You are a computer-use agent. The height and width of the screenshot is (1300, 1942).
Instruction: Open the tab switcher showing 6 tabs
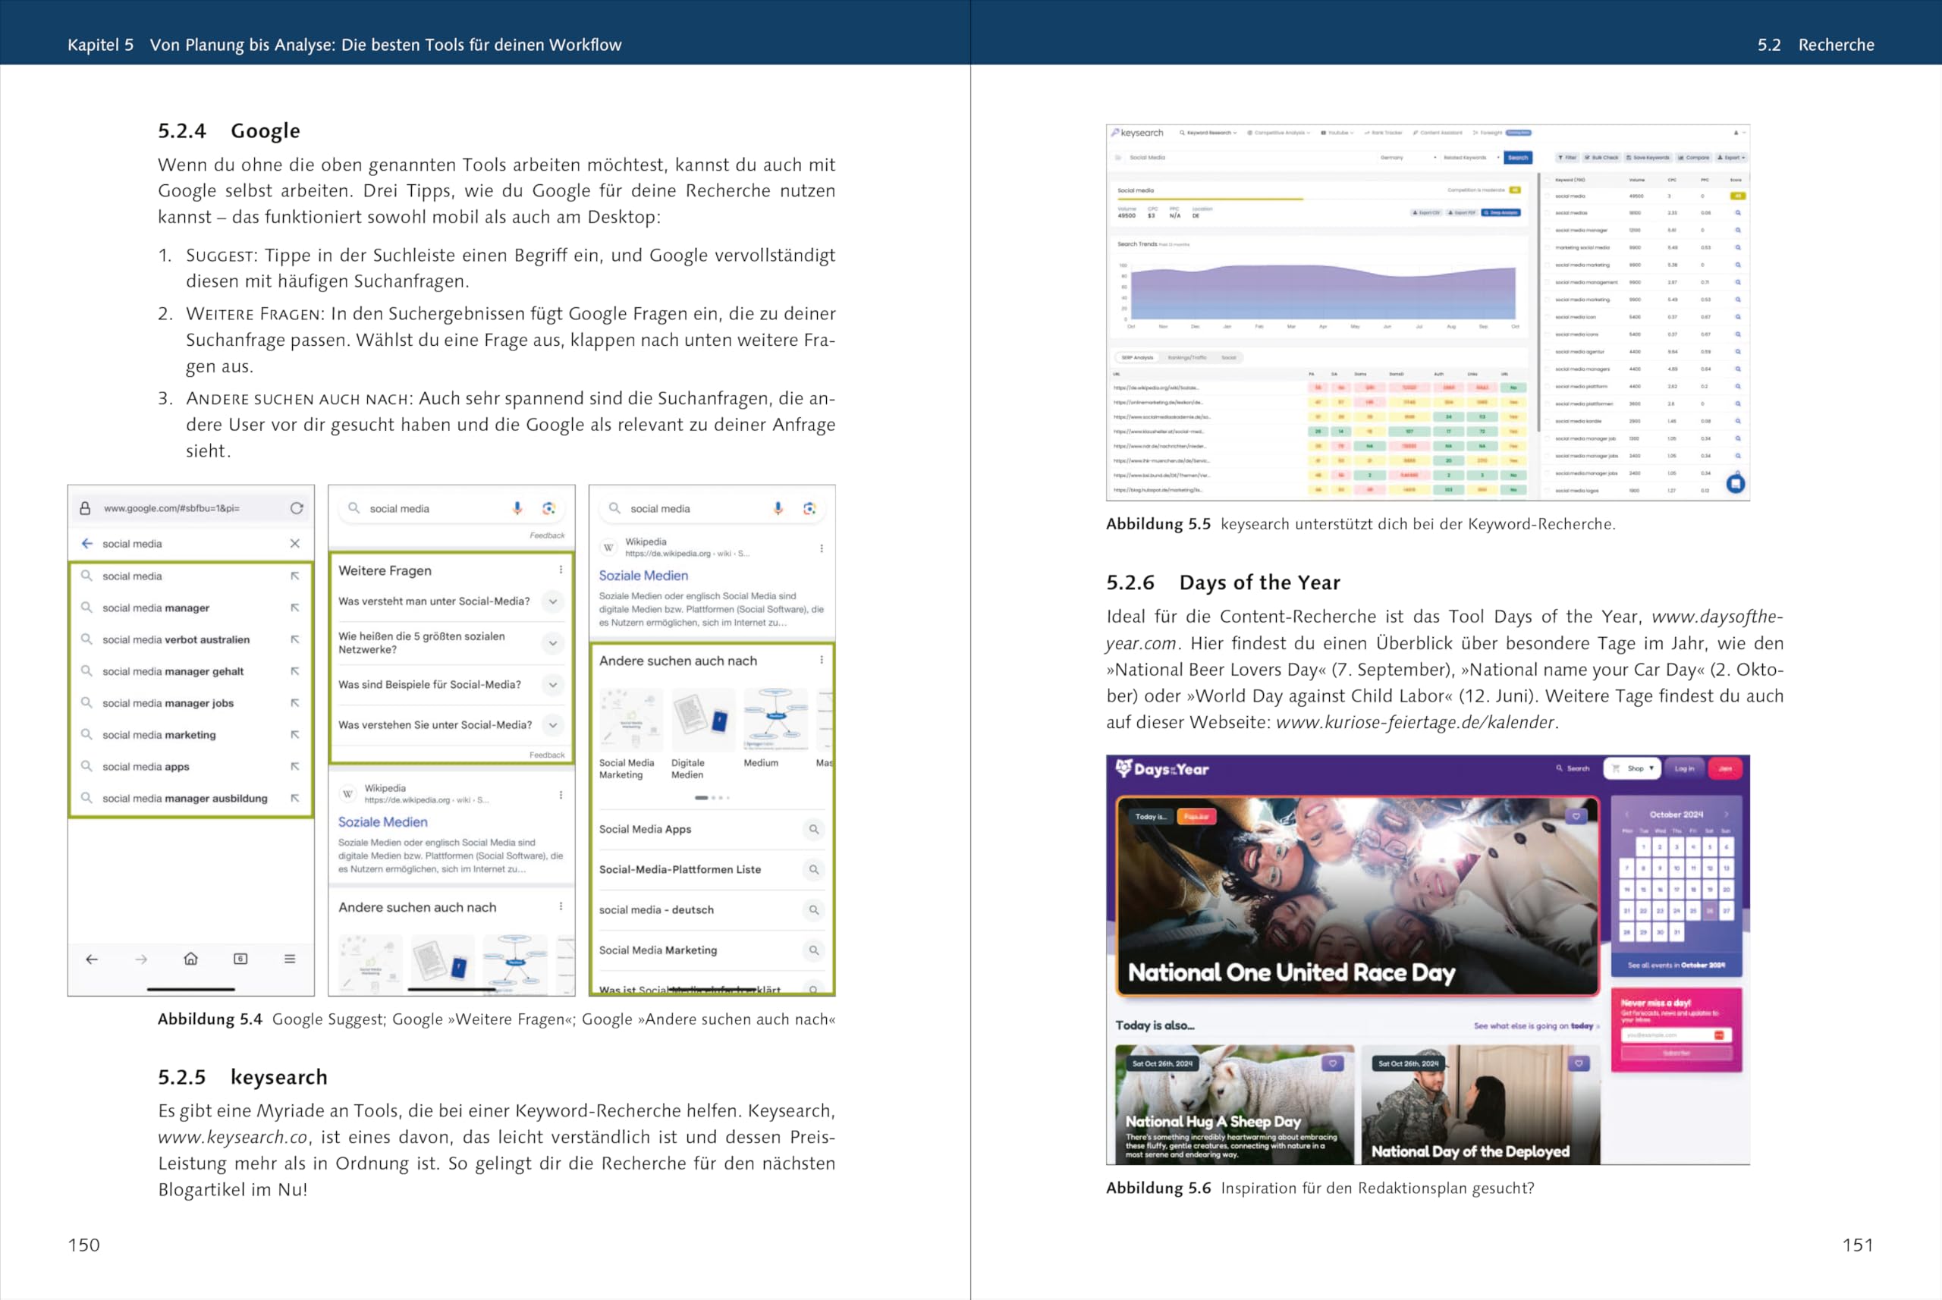[240, 959]
